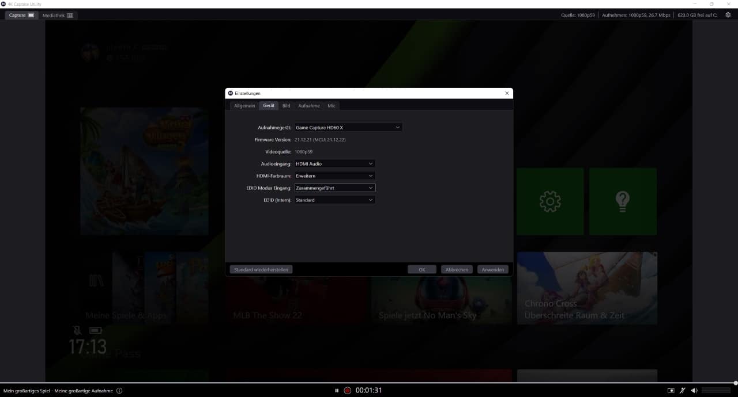The width and height of the screenshot is (738, 397).
Task: Open the Allgemein settings tab
Action: pos(244,106)
